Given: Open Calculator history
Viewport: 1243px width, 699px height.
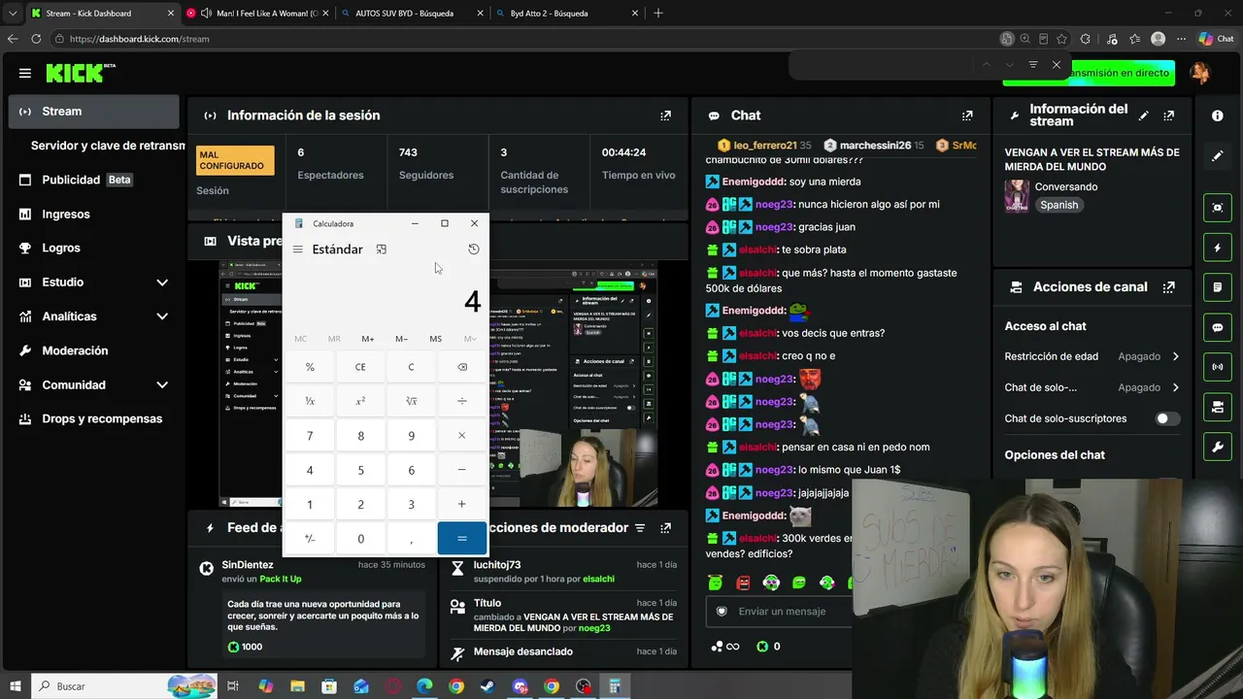Looking at the screenshot, I should coord(474,250).
